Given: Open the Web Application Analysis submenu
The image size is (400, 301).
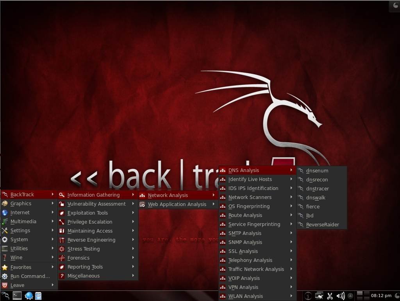Looking at the screenshot, I should point(177,204).
